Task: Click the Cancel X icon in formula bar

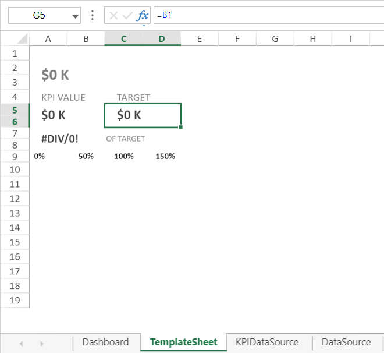Action: [x=114, y=16]
